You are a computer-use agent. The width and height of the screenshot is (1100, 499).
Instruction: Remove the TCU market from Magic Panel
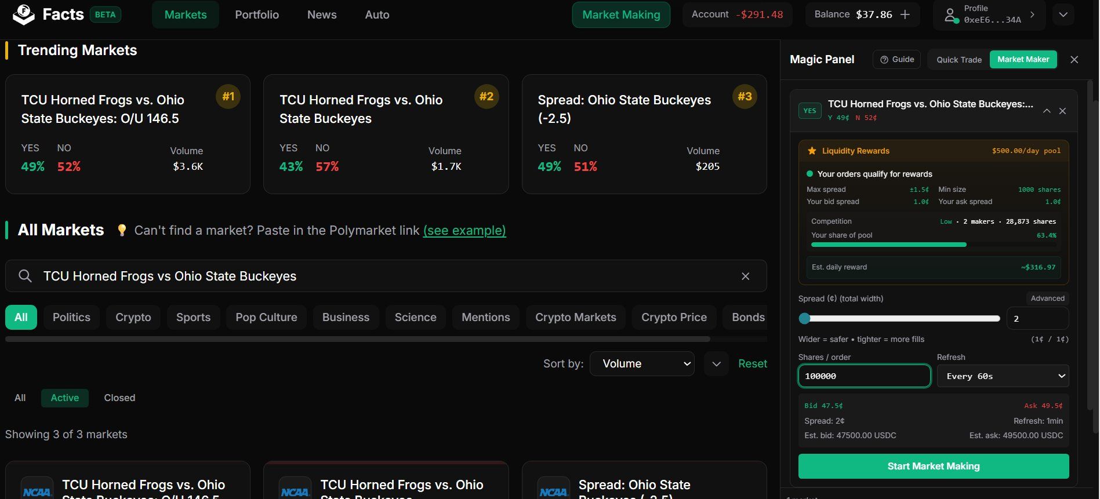tap(1062, 111)
